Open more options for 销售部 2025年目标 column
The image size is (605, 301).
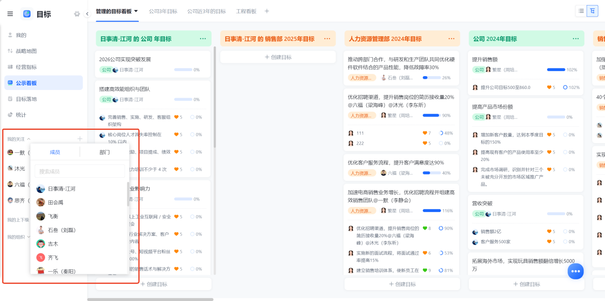click(327, 39)
